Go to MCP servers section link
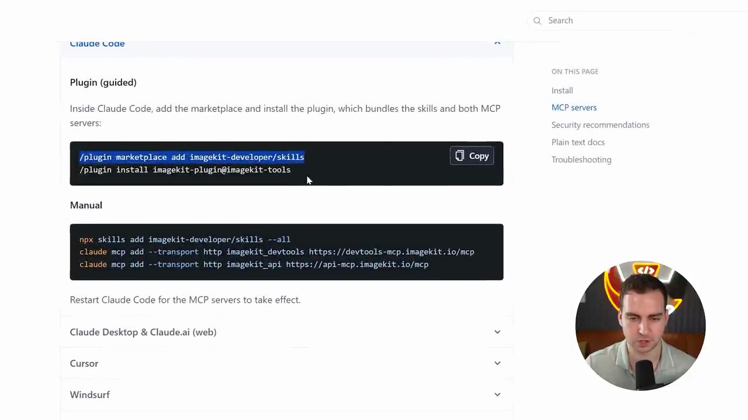The image size is (748, 420). point(574,107)
